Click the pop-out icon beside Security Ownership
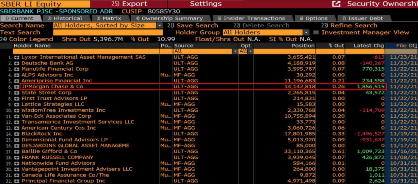 pos(336,4)
